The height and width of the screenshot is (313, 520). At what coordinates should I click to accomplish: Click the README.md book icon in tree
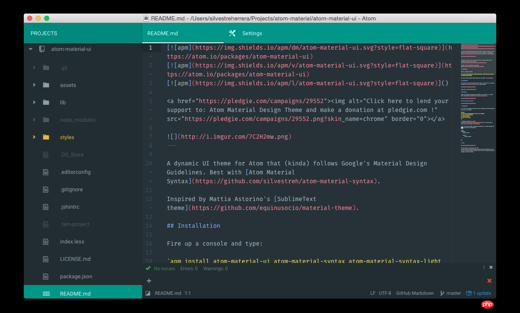[x=46, y=293]
